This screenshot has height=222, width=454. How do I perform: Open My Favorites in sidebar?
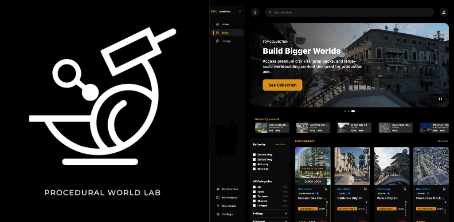pyautogui.click(x=227, y=189)
